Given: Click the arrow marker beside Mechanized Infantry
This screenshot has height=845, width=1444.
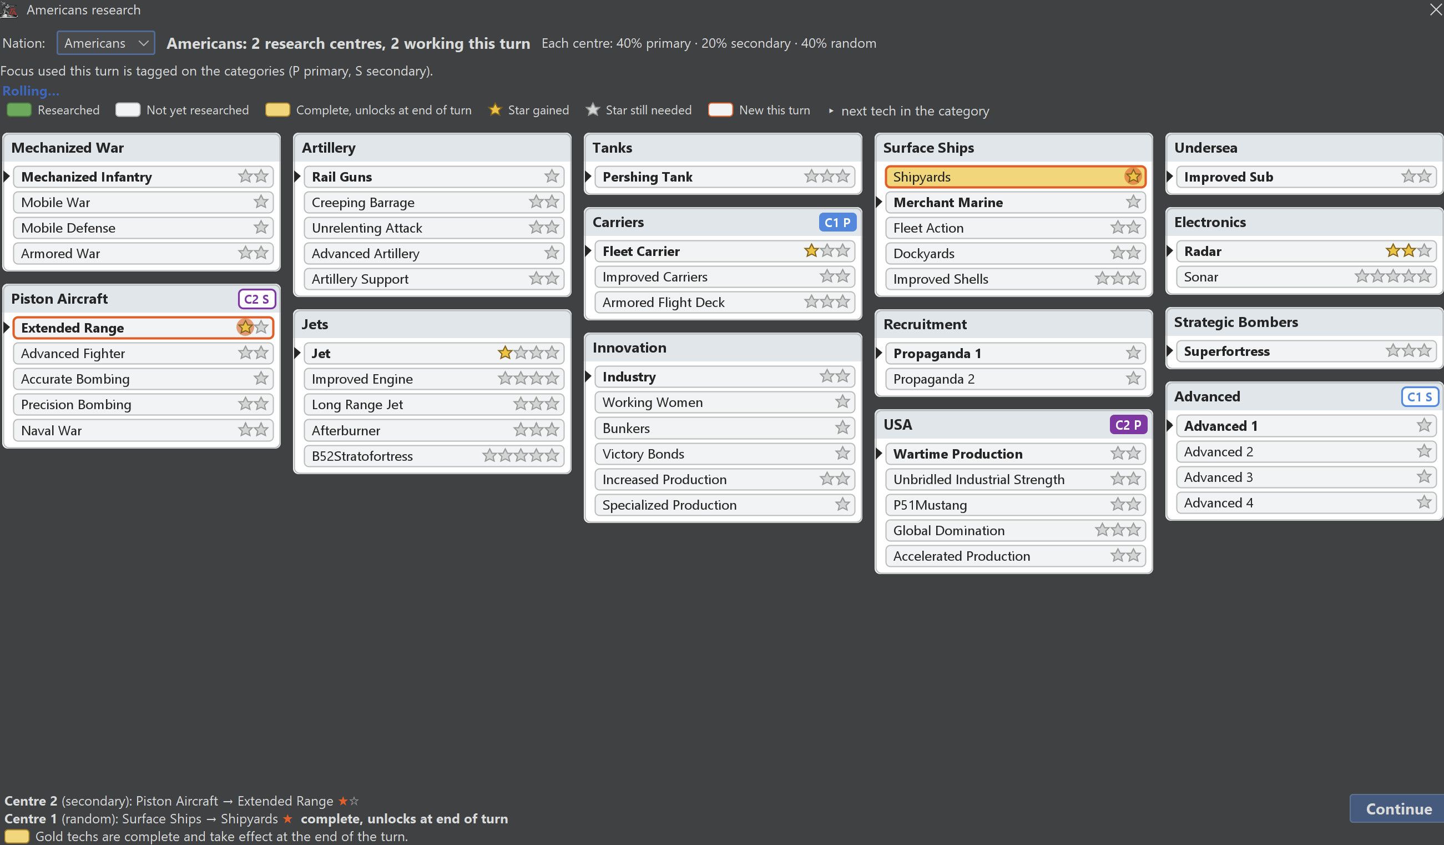Looking at the screenshot, I should tap(7, 177).
